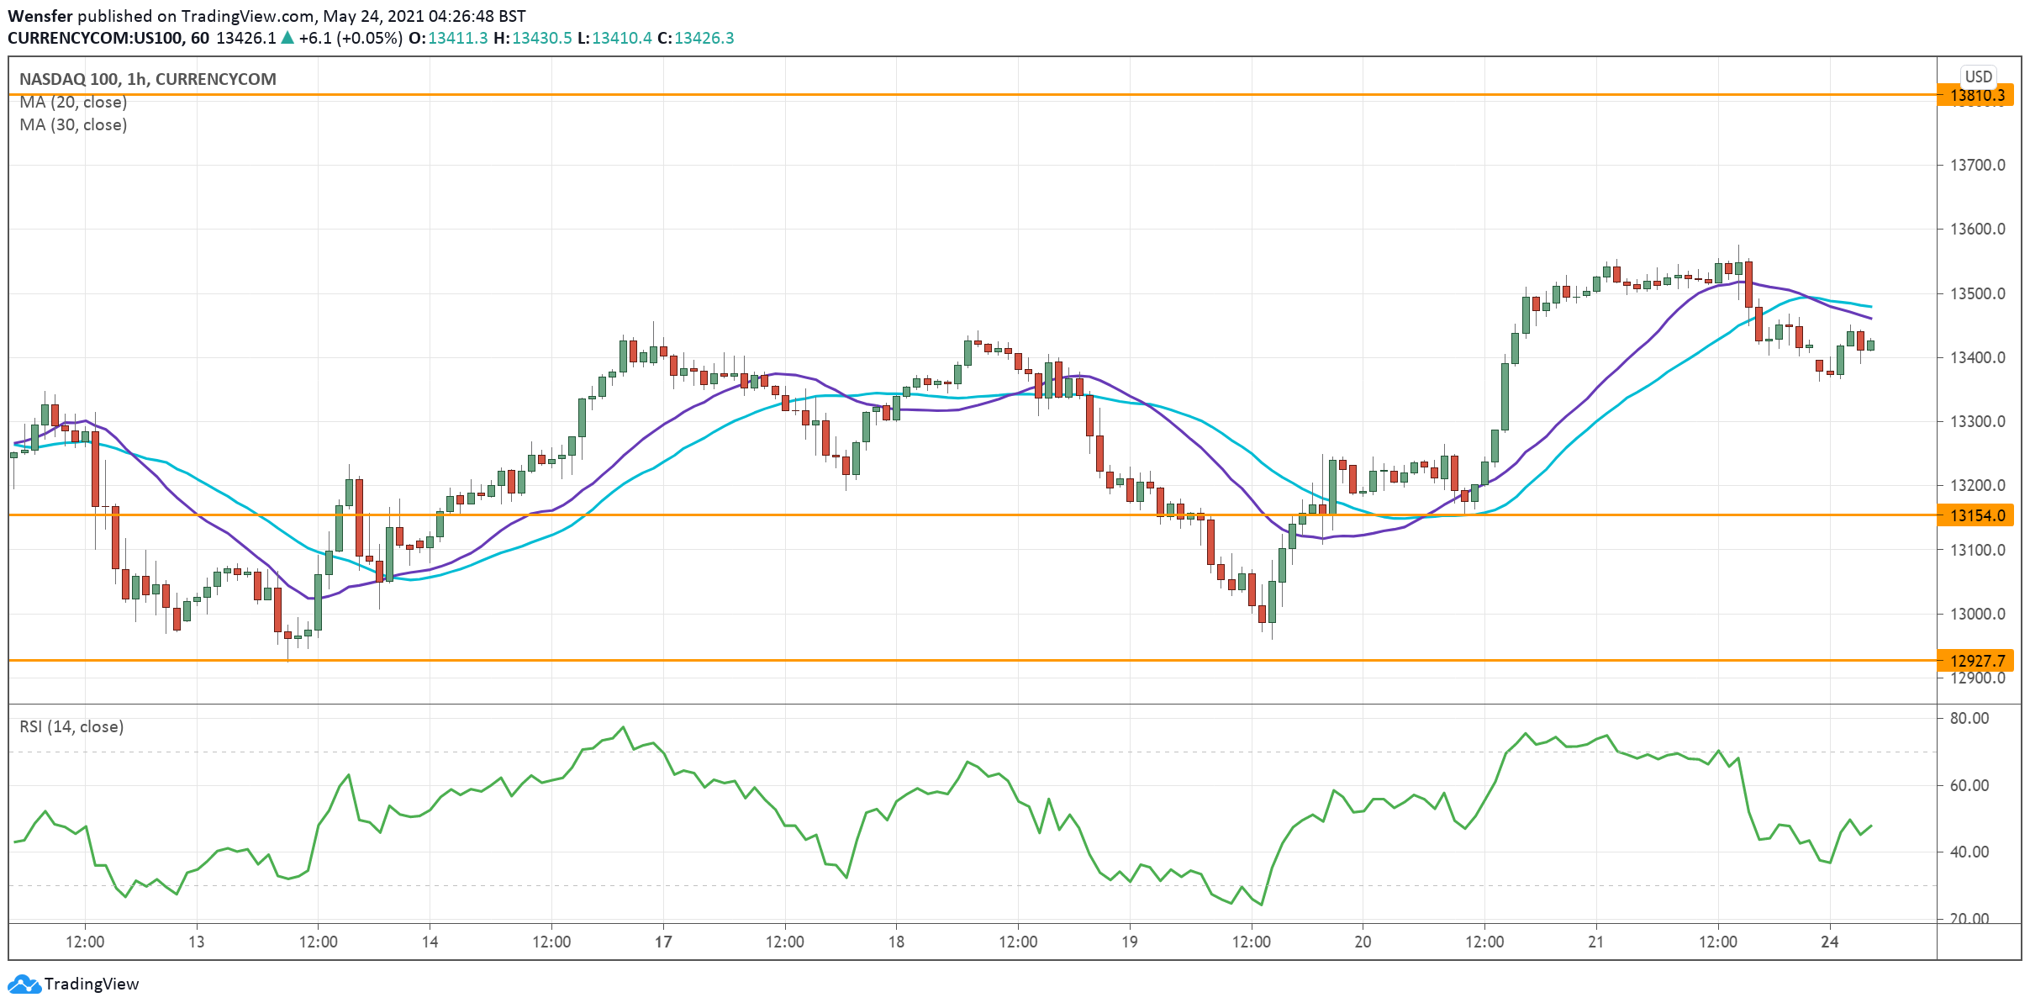Click the TradingView cloud logo icon

[x=24, y=984]
